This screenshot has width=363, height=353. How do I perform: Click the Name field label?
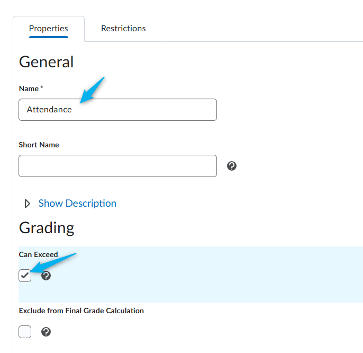click(29, 89)
